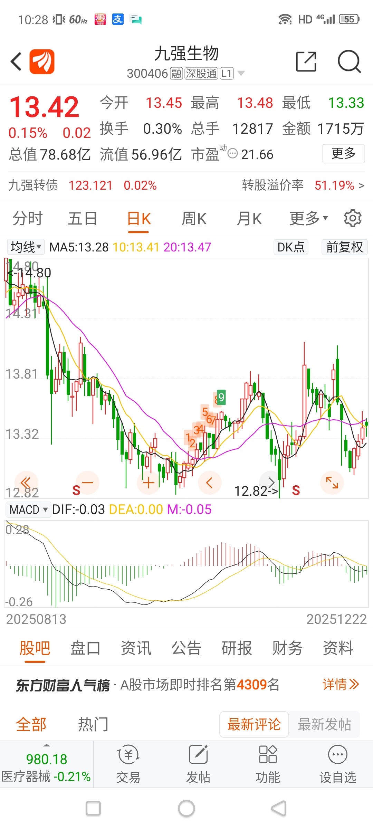Viewport: 373px width, 829px height.
Task: Select the 热门 posts filter
Action: click(x=93, y=724)
